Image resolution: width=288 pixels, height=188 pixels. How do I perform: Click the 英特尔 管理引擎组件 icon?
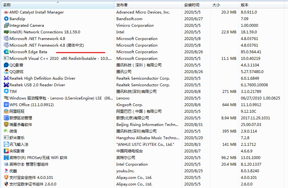tap(6, 164)
